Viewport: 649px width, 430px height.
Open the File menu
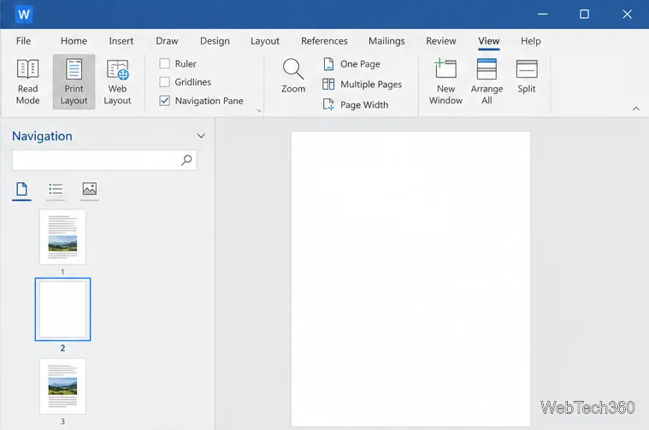(x=24, y=41)
